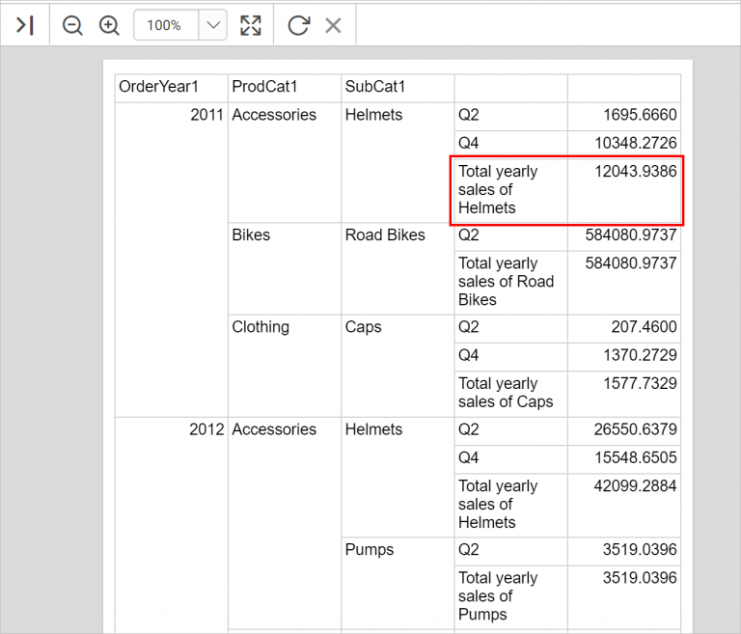Click Total yearly sales of Pumps label
Viewport: 741px width, 634px height.
[x=510, y=597]
